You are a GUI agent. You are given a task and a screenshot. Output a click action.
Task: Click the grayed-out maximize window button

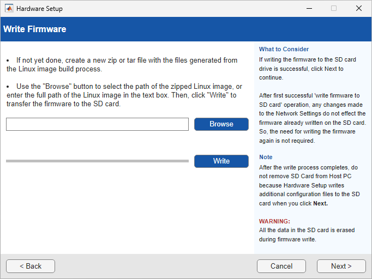click(334, 8)
